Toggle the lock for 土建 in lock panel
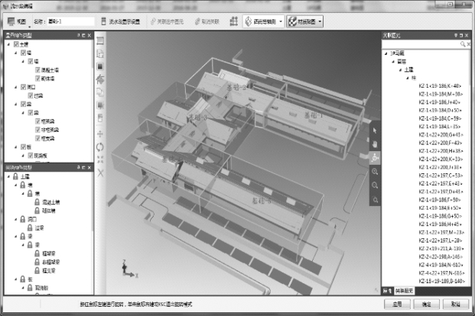This screenshot has height=316, width=475. click(x=15, y=176)
